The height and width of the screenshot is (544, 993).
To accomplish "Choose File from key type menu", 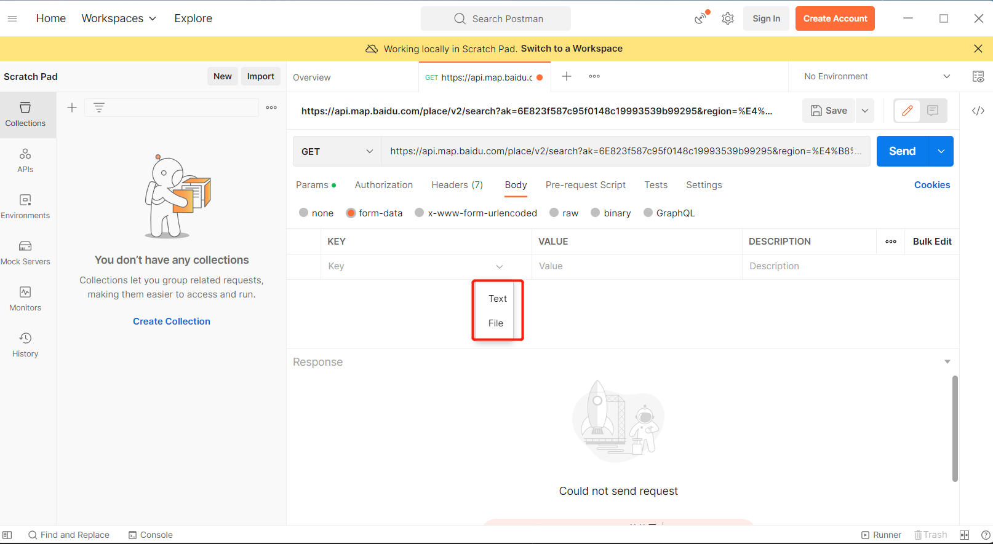I will click(x=496, y=323).
